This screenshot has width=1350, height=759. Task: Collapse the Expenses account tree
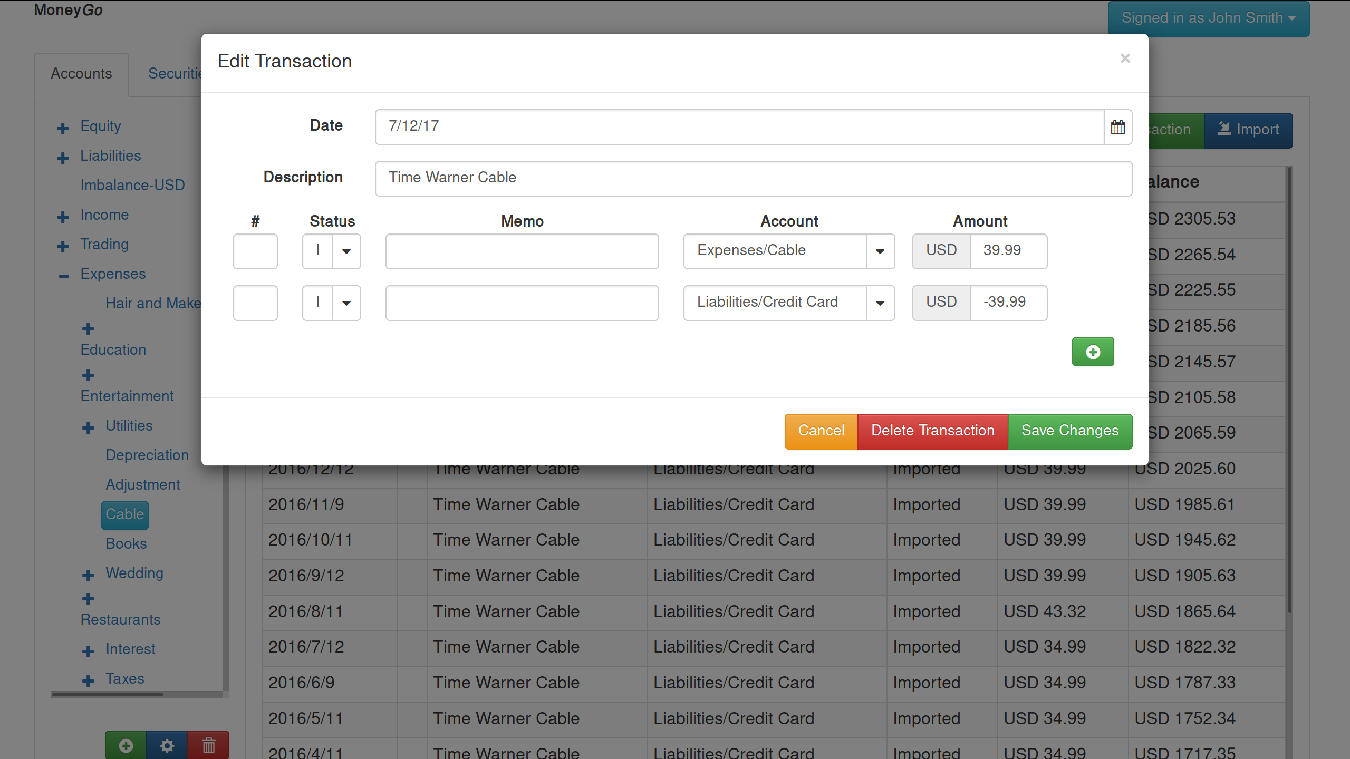tap(64, 276)
